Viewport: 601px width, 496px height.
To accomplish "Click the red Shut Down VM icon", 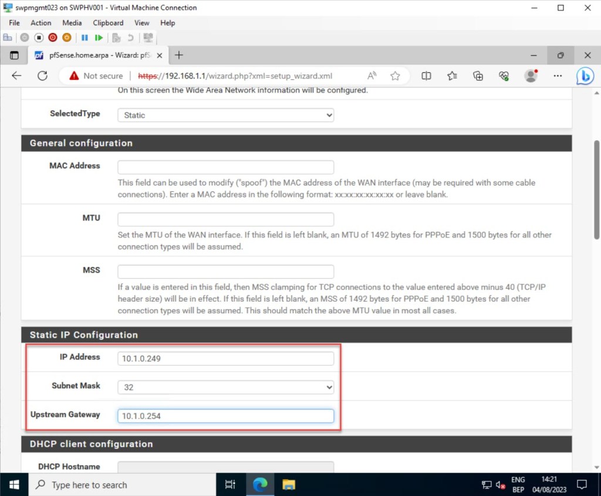I will [x=53, y=38].
